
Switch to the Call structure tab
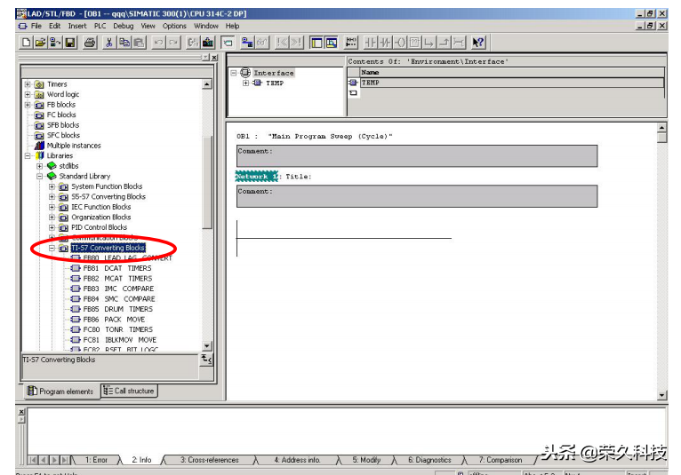click(129, 391)
